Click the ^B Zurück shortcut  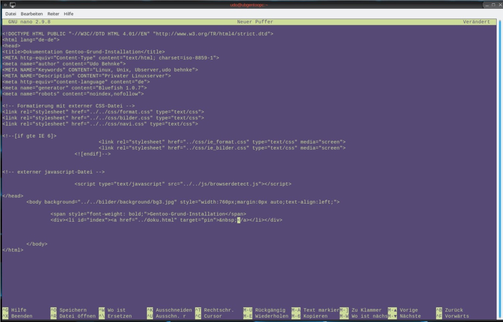(449, 310)
